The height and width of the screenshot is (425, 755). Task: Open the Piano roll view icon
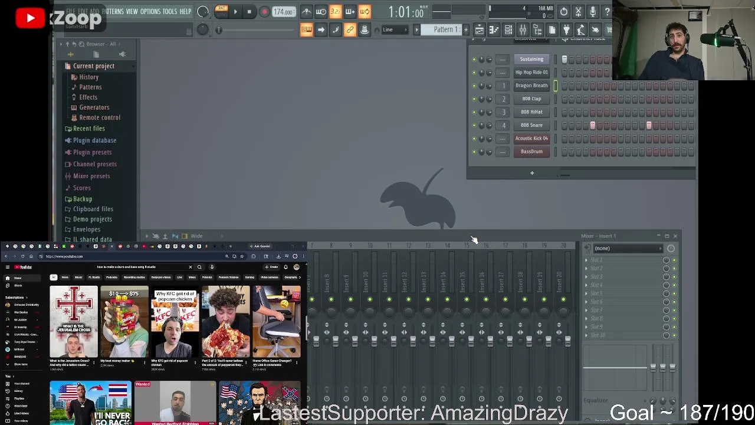[x=494, y=30]
